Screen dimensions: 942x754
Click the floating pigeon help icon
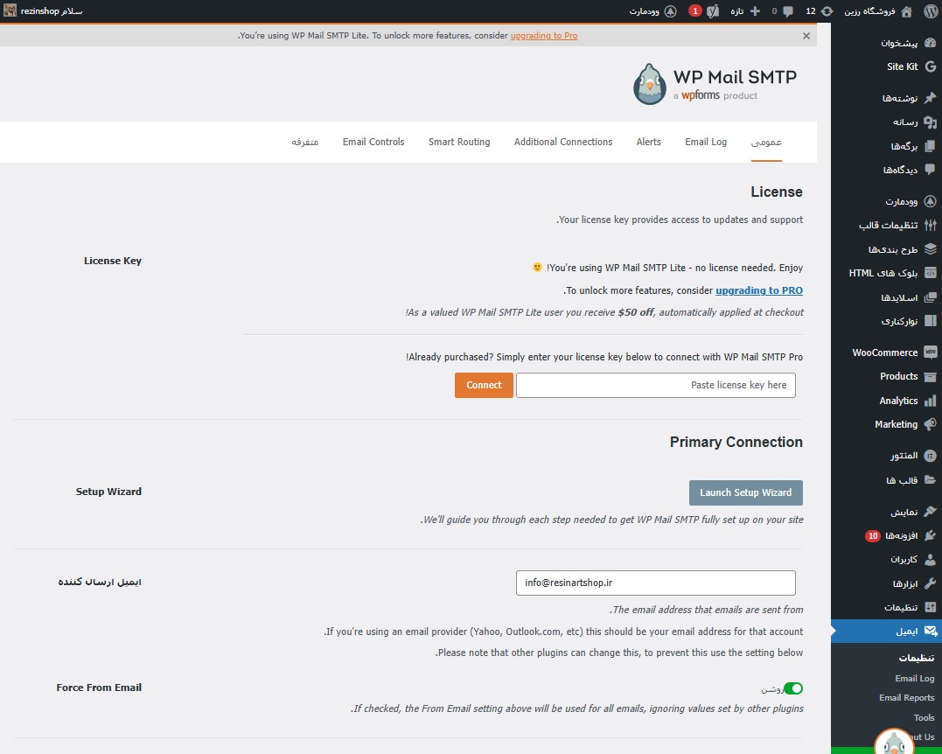894,743
